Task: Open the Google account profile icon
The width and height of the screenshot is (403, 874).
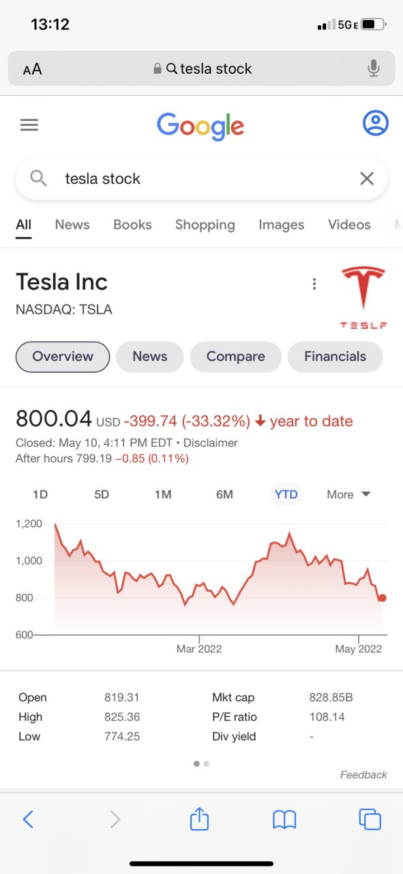Action: [x=375, y=124]
